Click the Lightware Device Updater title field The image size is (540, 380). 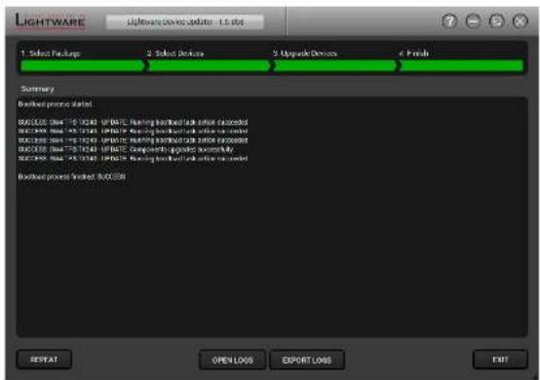185,21
